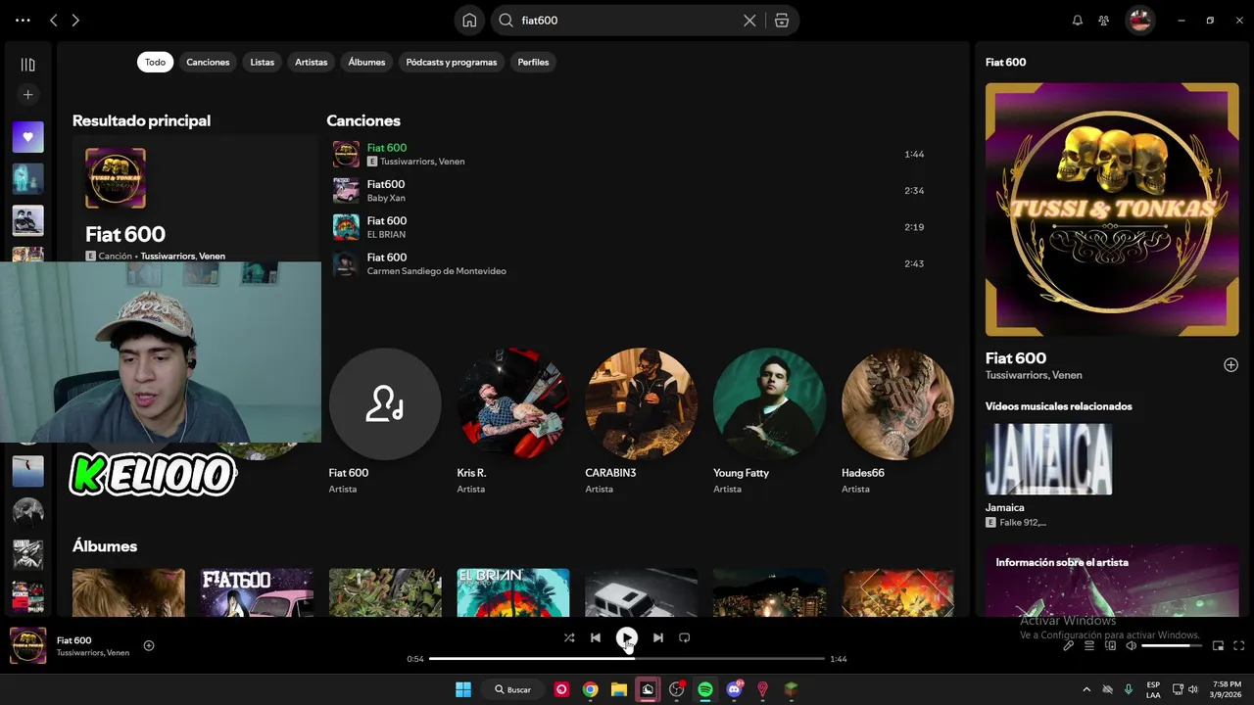Open Windows Start menu
Image resolution: width=1254 pixels, height=705 pixels.
point(463,689)
